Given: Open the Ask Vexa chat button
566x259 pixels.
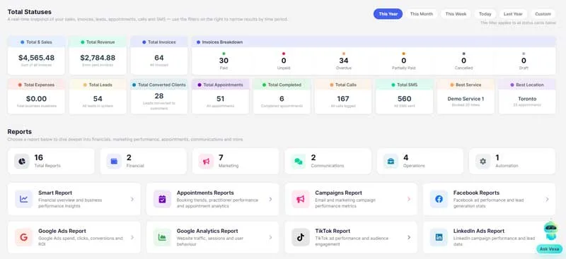Looking at the screenshot, I should tap(550, 249).
